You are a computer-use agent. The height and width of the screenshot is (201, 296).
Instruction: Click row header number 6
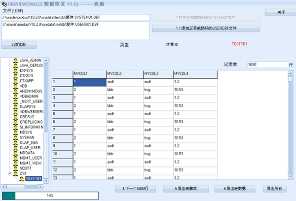(63, 123)
